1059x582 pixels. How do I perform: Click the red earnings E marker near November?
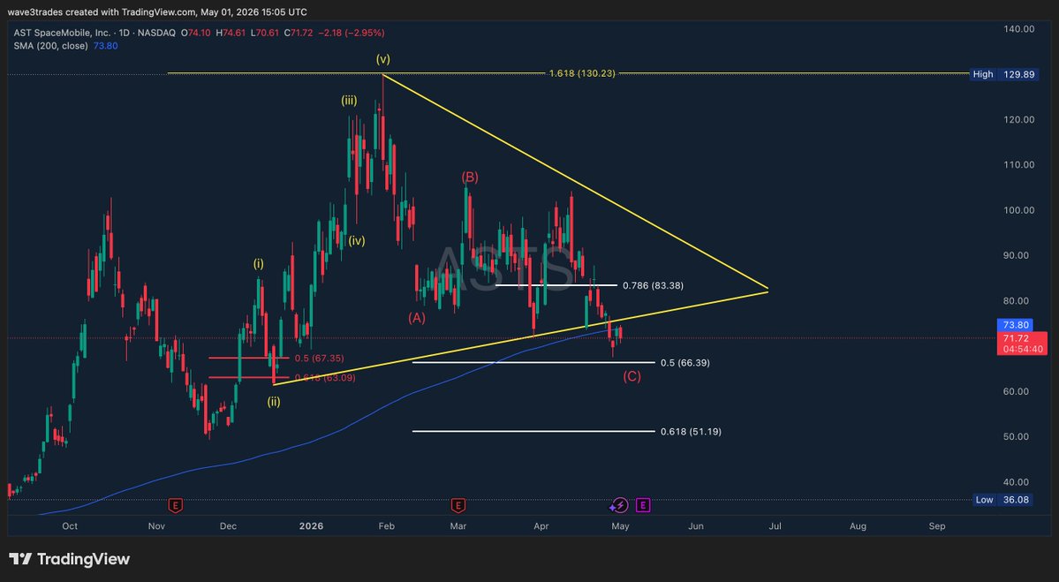(x=176, y=505)
